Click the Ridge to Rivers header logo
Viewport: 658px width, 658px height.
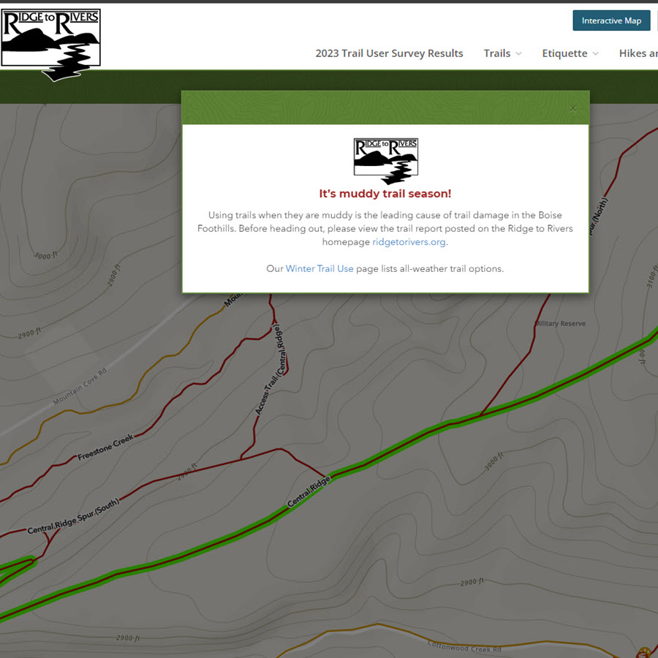click(50, 45)
